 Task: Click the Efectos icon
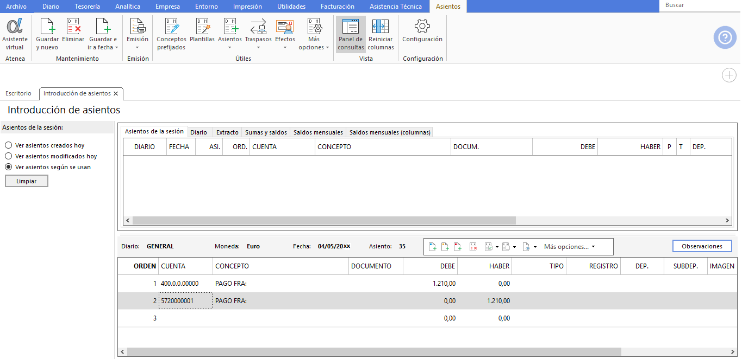click(285, 27)
